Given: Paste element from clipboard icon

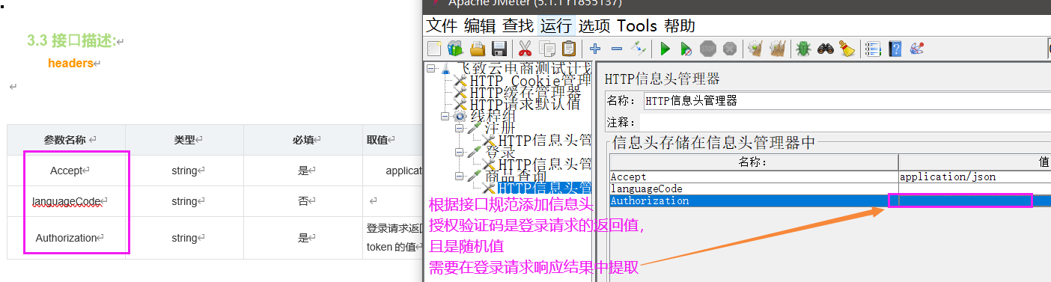Looking at the screenshot, I should (x=569, y=49).
